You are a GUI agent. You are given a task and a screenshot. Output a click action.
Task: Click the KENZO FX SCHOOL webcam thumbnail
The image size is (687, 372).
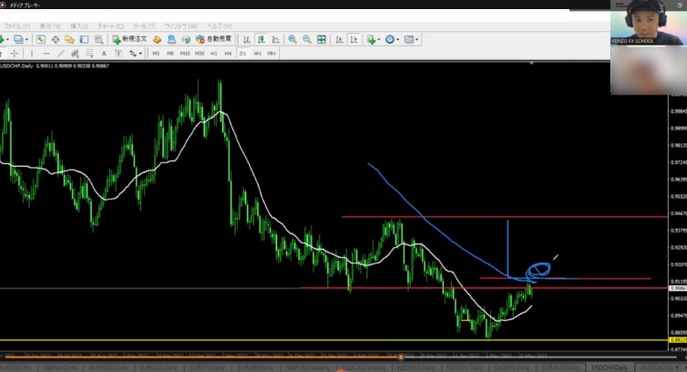coord(647,23)
